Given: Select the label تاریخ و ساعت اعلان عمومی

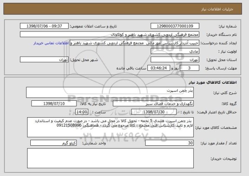Looking at the screenshot, I should coord(93,26).
